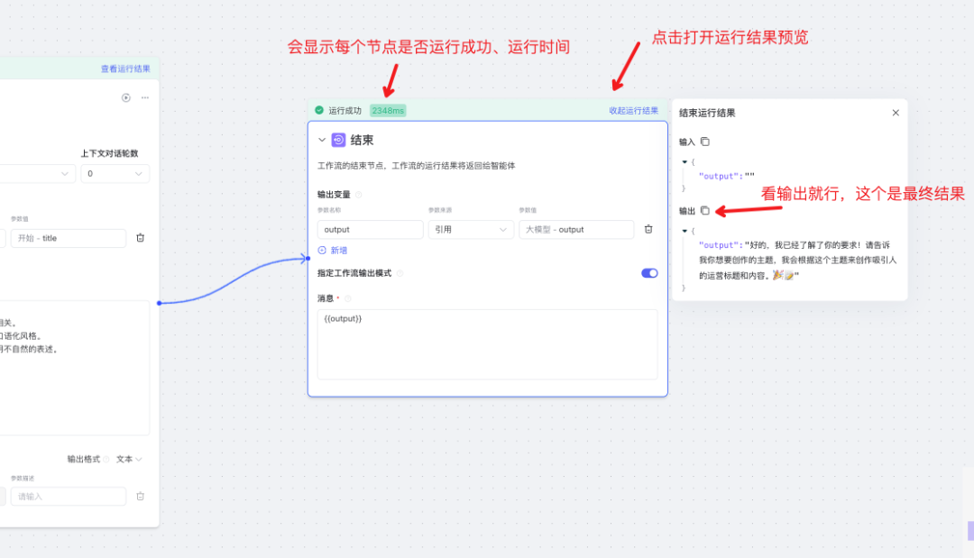Close the 结束运行结果 panel
Screen dimensions: 974x558
896,113
